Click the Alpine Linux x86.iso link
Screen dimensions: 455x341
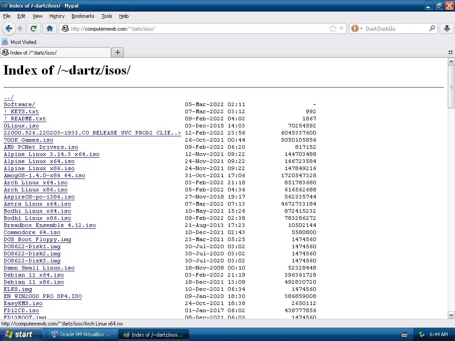[x=39, y=168]
